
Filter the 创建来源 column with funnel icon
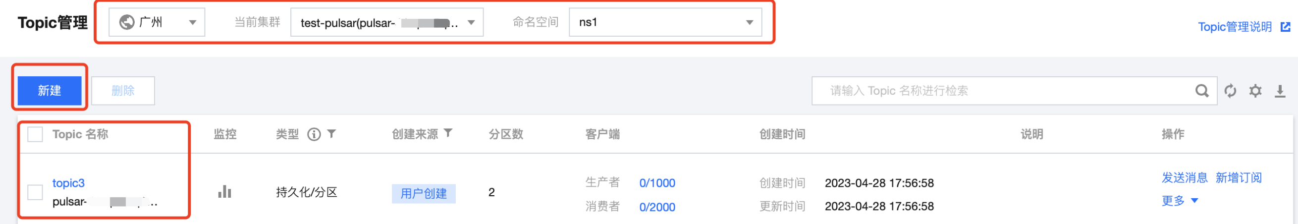(448, 133)
